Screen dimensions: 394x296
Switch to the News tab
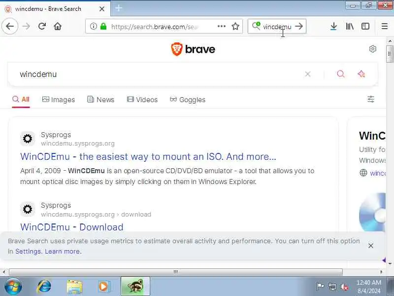click(100, 100)
